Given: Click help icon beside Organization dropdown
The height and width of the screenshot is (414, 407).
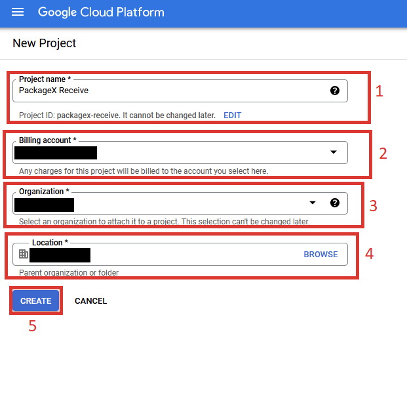Looking at the screenshot, I should click(x=335, y=203).
